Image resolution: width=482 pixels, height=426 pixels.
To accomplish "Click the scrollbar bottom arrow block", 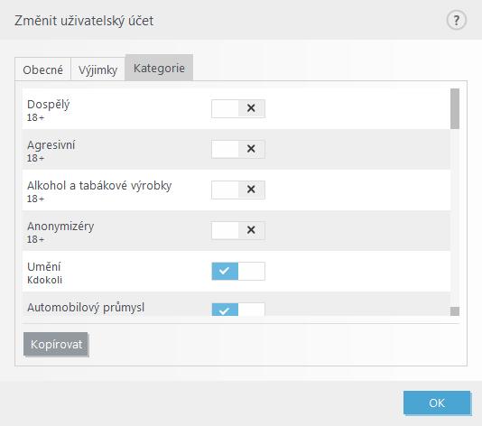I will [x=455, y=311].
